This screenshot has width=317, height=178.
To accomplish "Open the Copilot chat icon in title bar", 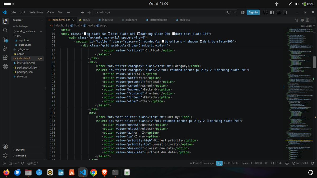I will [229, 12].
